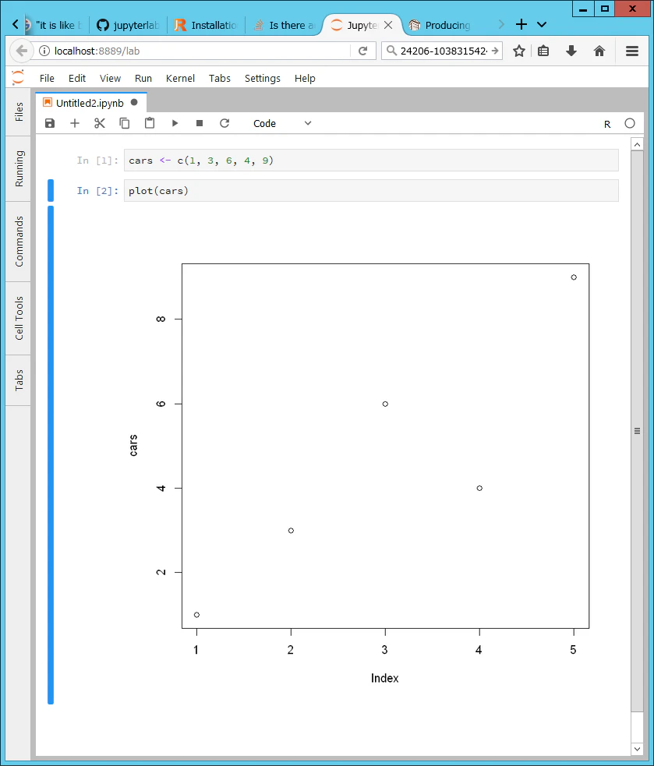
Task: Switch to the Untitled2.ipynb notebook tab
Action: click(x=90, y=103)
